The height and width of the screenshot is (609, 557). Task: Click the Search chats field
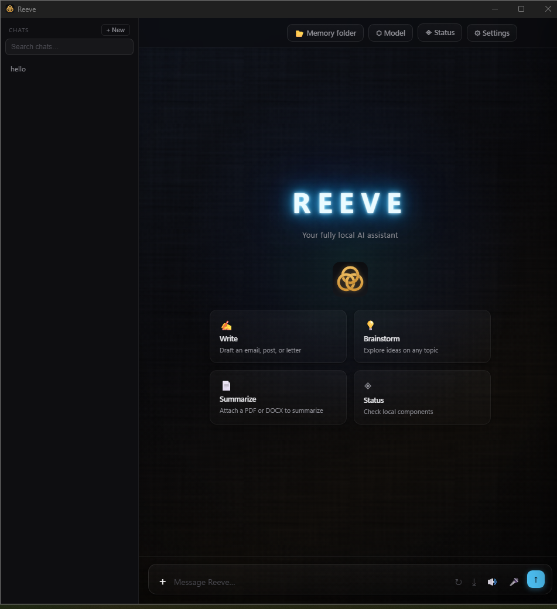70,47
